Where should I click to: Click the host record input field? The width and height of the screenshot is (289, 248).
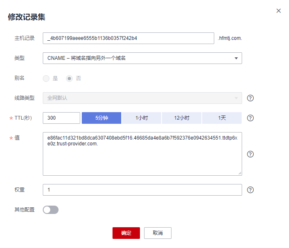click(128, 38)
